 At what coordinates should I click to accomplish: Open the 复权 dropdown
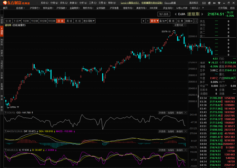pyautogui.click(x=154, y=21)
